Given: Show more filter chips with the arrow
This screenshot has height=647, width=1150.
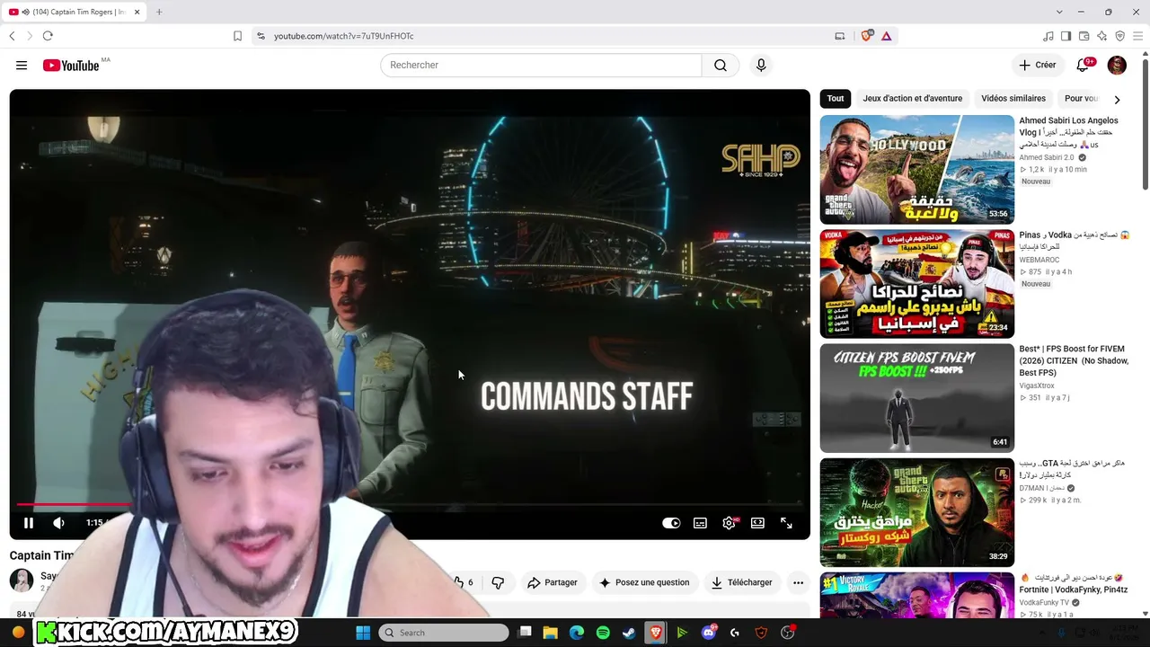Looking at the screenshot, I should (1117, 100).
